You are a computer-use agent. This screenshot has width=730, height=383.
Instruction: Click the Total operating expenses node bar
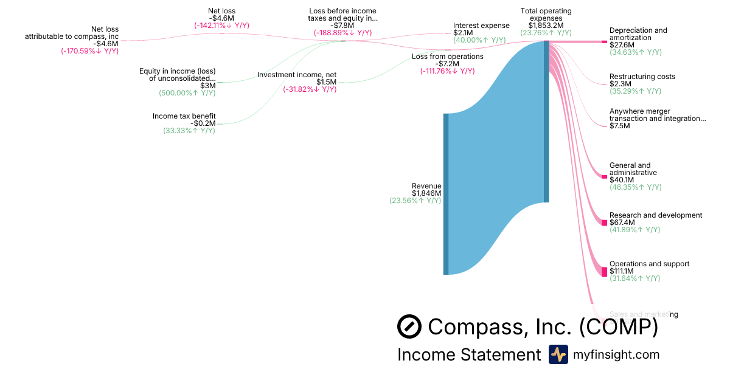546,122
